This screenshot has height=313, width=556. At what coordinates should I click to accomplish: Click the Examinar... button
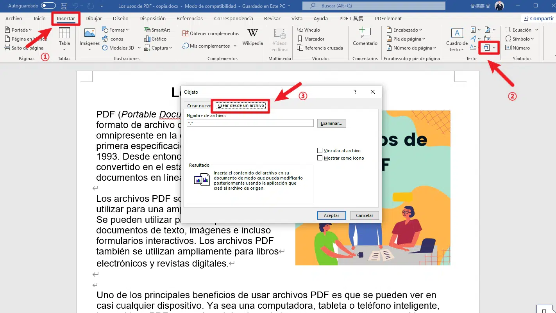(x=331, y=123)
